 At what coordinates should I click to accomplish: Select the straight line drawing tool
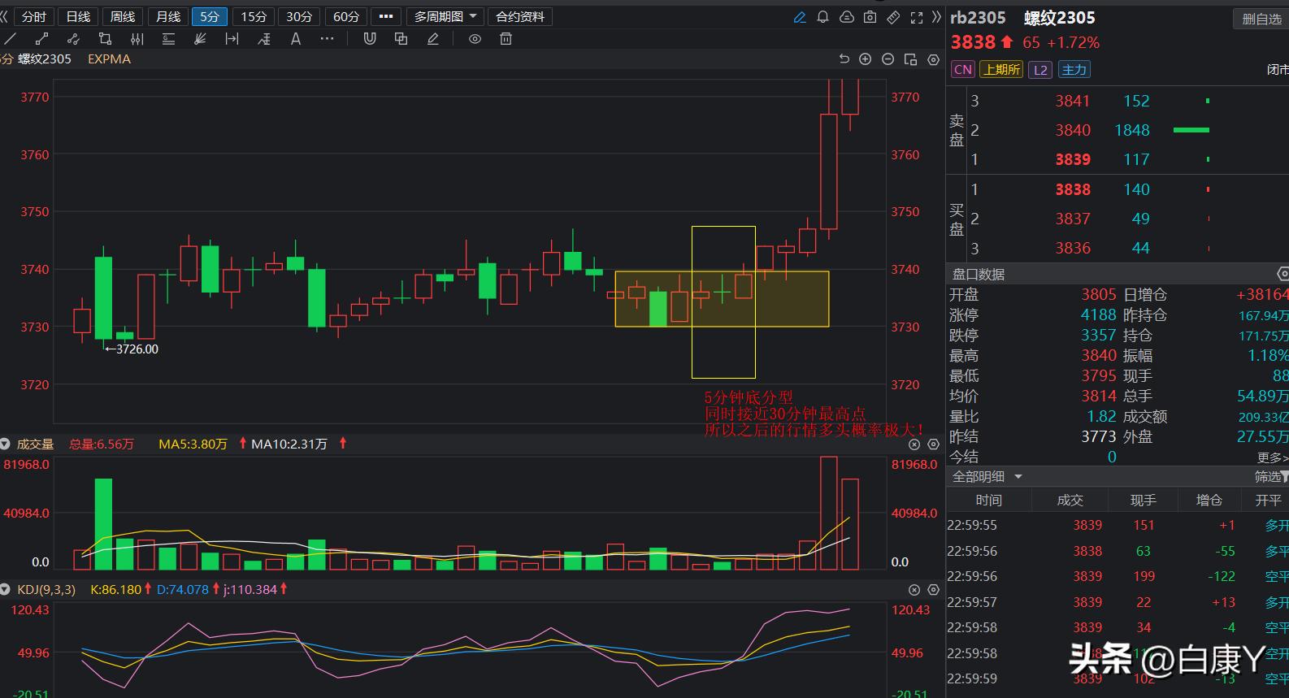coord(11,39)
